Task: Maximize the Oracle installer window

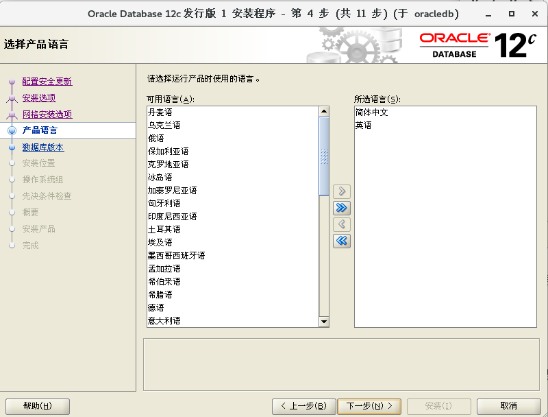Action: (512, 14)
